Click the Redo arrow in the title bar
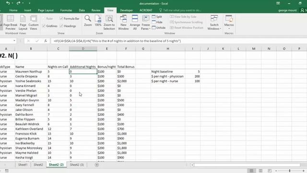Viewport: 307px width, 173px height. (x=18, y=3)
